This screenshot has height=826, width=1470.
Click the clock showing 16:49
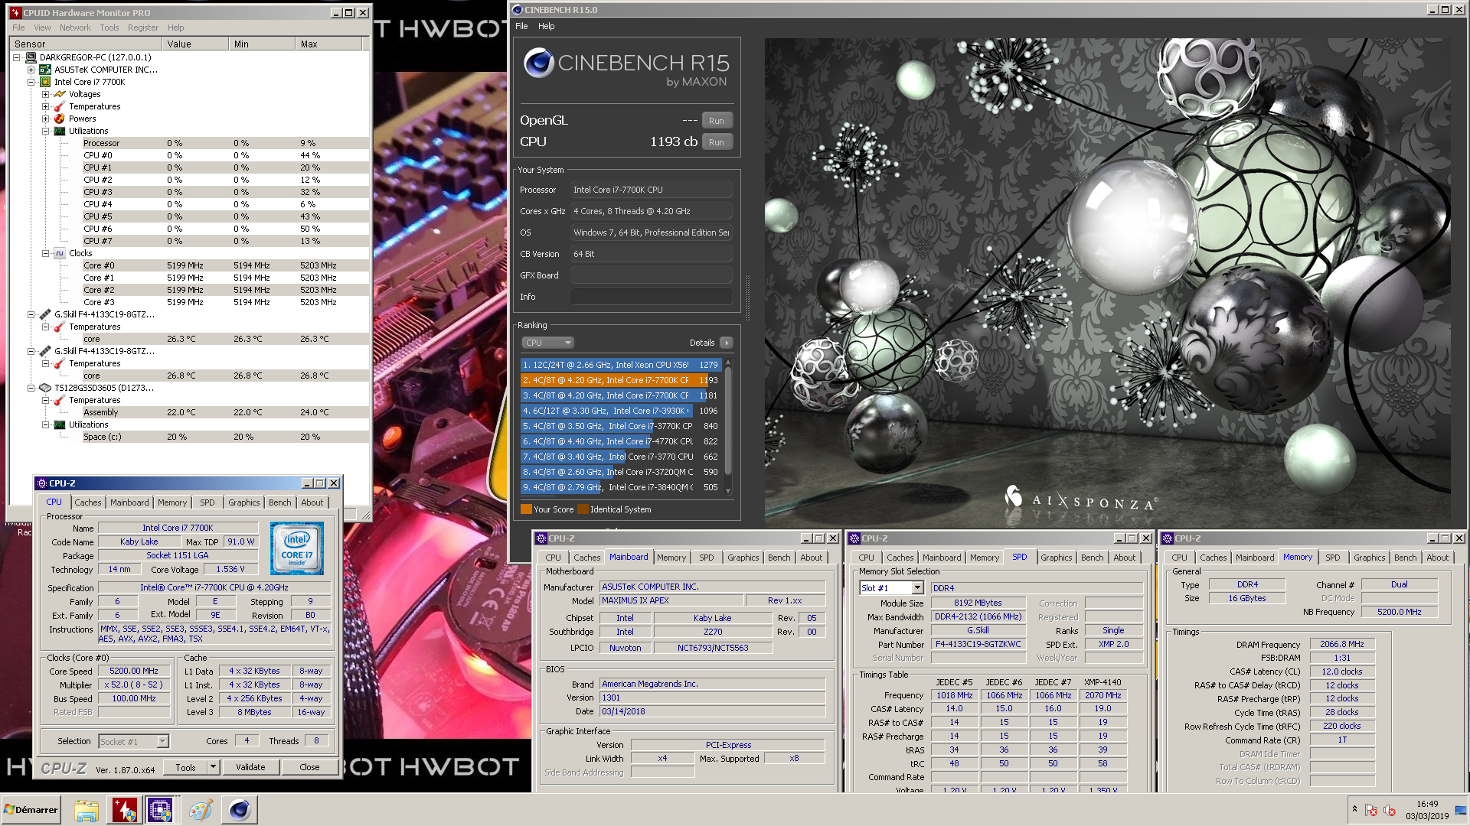1427,804
